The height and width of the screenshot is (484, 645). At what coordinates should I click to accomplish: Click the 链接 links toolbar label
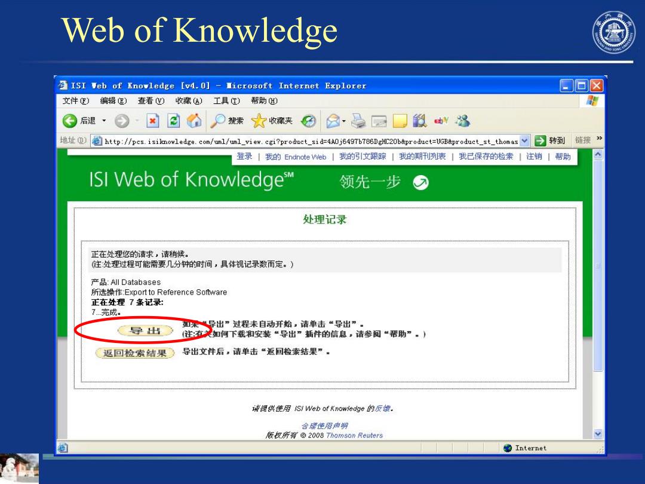(582, 140)
